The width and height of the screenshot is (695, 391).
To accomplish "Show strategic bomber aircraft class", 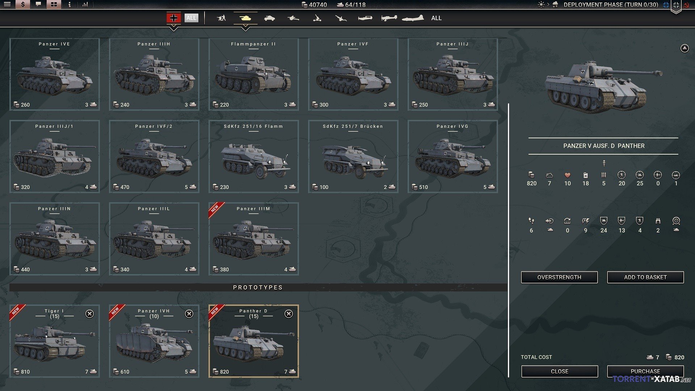I will (413, 18).
